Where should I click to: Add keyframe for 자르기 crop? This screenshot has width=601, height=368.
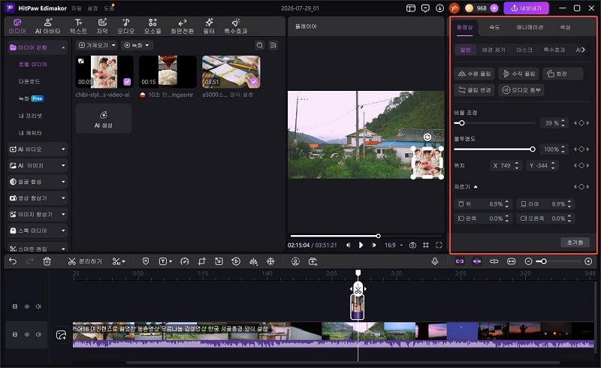click(x=581, y=187)
